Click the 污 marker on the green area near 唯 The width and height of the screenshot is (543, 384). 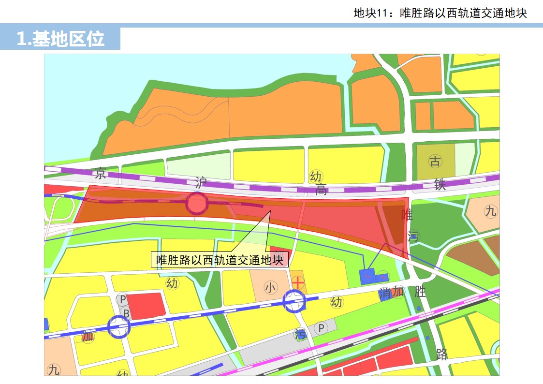pyautogui.click(x=412, y=236)
